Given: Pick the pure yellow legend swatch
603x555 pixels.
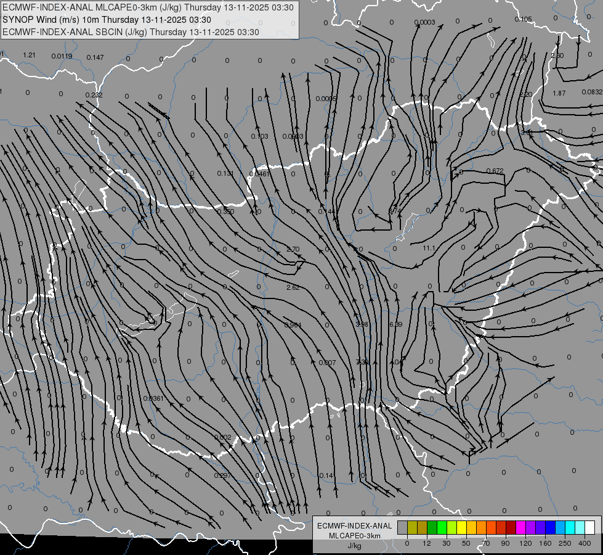Looking at the screenshot, I should tap(462, 527).
